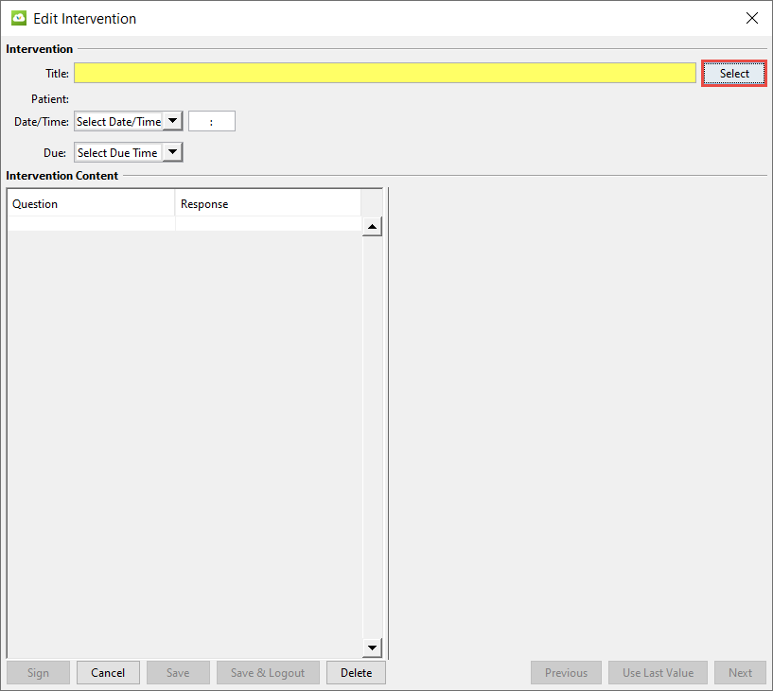Delete the intervention
The width and height of the screenshot is (773, 691).
(357, 673)
